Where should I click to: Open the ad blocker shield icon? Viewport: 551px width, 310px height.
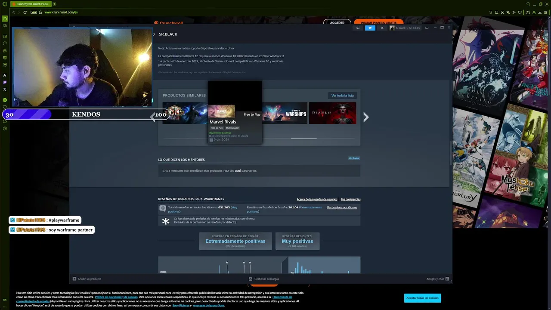(x=502, y=12)
